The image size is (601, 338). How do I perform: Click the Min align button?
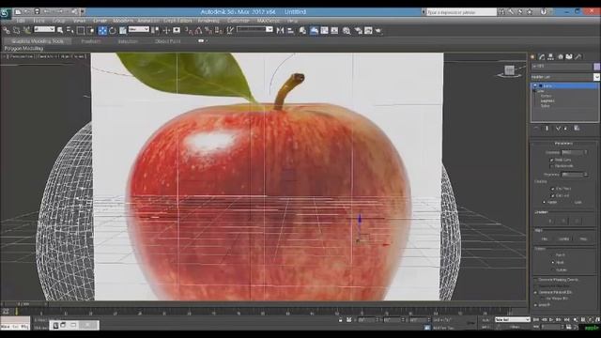pos(545,238)
